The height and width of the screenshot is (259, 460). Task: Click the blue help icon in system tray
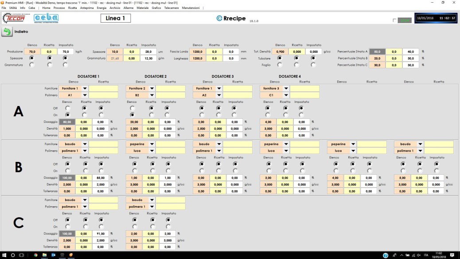click(386, 255)
